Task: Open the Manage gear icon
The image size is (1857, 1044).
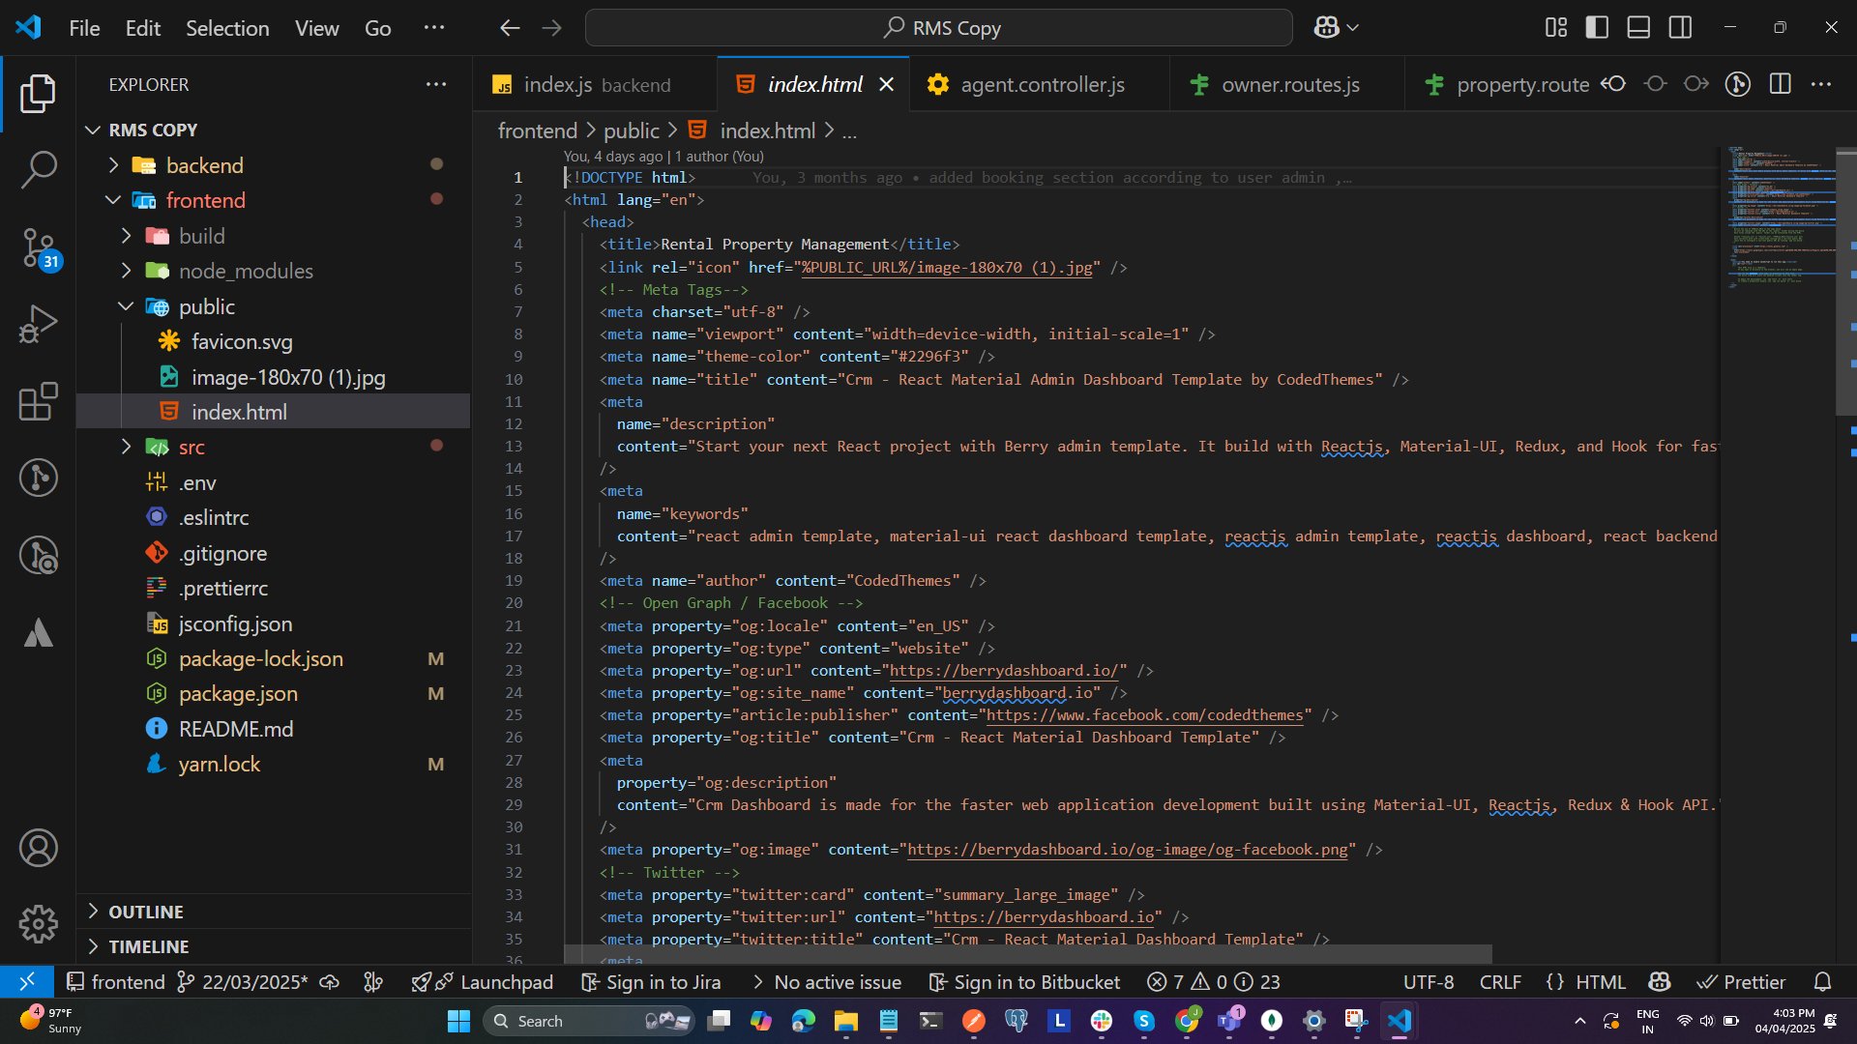Action: pos(39,924)
